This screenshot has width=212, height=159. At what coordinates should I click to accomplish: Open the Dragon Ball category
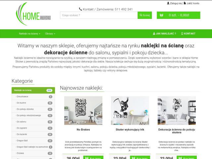click(33, 141)
